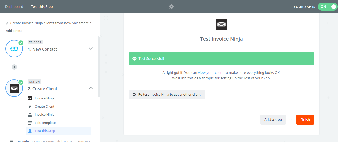Open the view your client link

[211, 73]
